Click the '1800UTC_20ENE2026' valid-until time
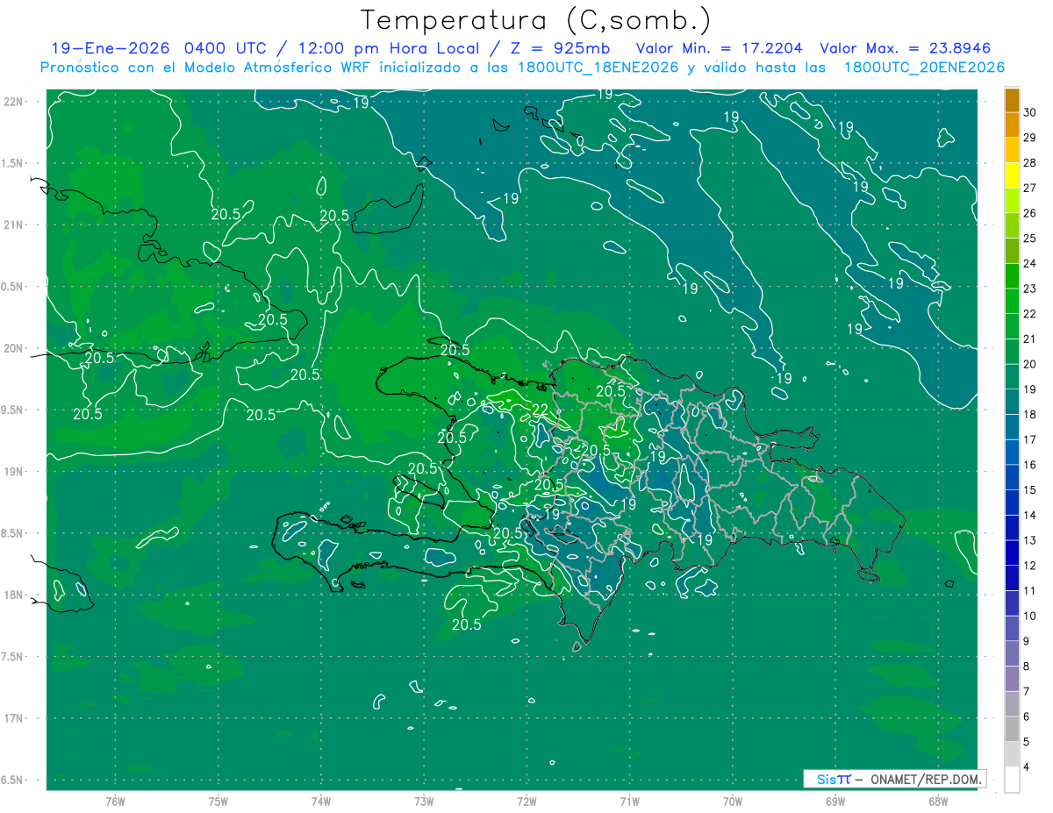Viewport: 1053px width, 813px height. pyautogui.click(x=924, y=68)
